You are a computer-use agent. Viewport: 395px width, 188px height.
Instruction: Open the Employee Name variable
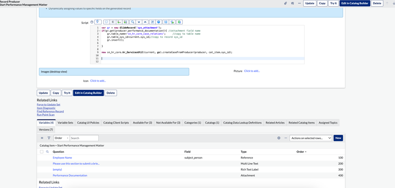pyautogui.click(x=62, y=158)
